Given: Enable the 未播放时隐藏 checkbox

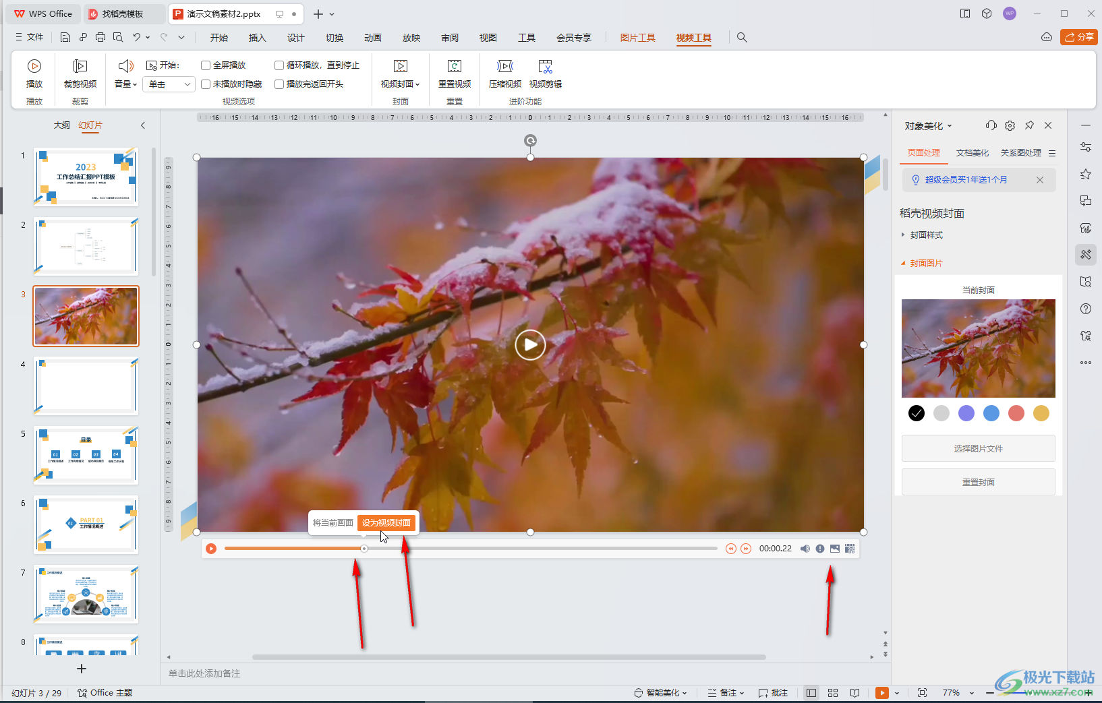Looking at the screenshot, I should tap(206, 84).
